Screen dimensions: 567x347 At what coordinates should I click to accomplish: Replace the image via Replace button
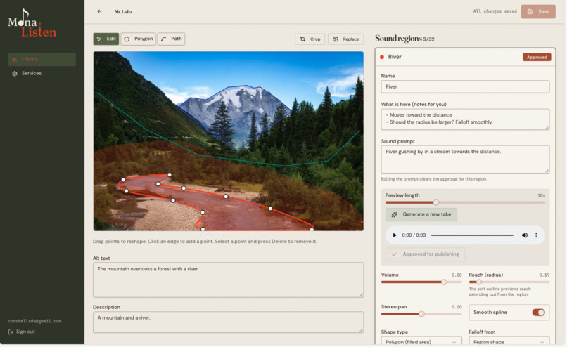345,39
